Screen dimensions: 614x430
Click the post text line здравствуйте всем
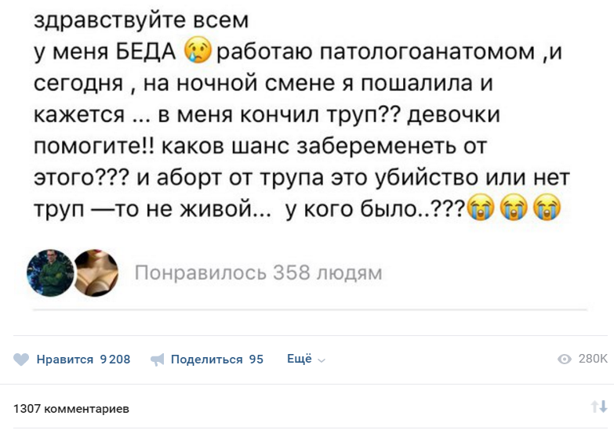(141, 20)
